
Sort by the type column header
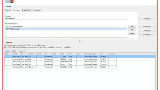click(96, 54)
